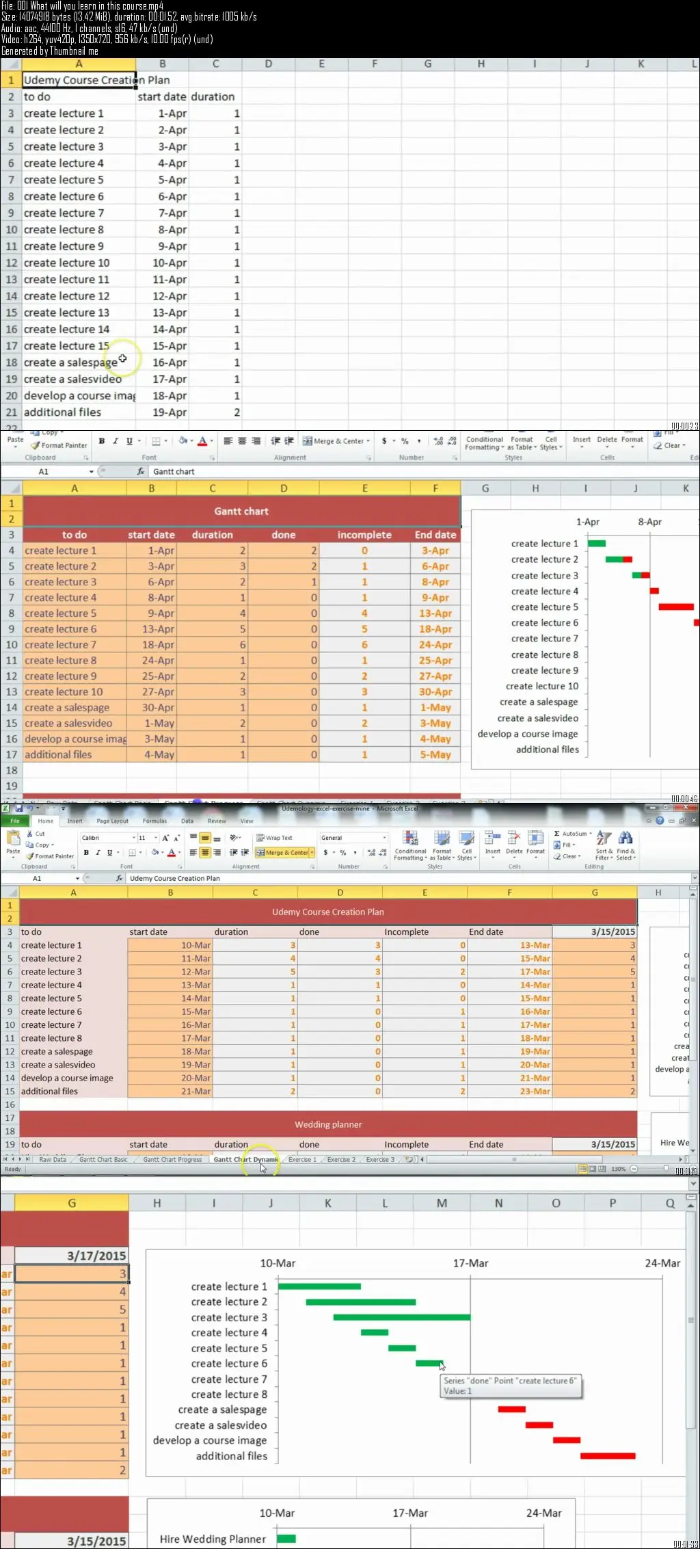
Task: Click the Undo icon in Quick Access toolbar
Action: click(x=30, y=808)
